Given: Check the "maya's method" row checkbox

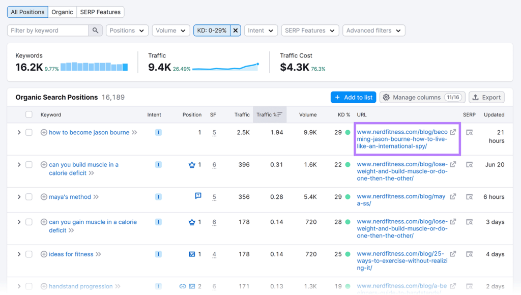Looking at the screenshot, I should pyautogui.click(x=29, y=197).
